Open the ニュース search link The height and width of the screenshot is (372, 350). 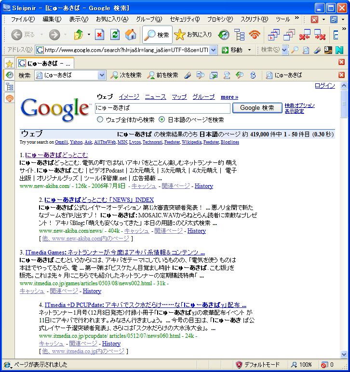(x=155, y=97)
